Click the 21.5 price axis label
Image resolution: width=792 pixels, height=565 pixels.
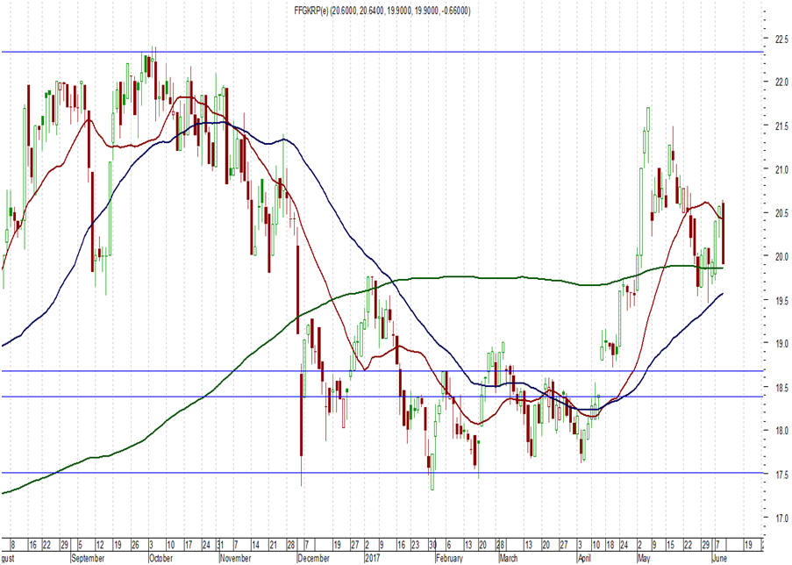click(781, 125)
